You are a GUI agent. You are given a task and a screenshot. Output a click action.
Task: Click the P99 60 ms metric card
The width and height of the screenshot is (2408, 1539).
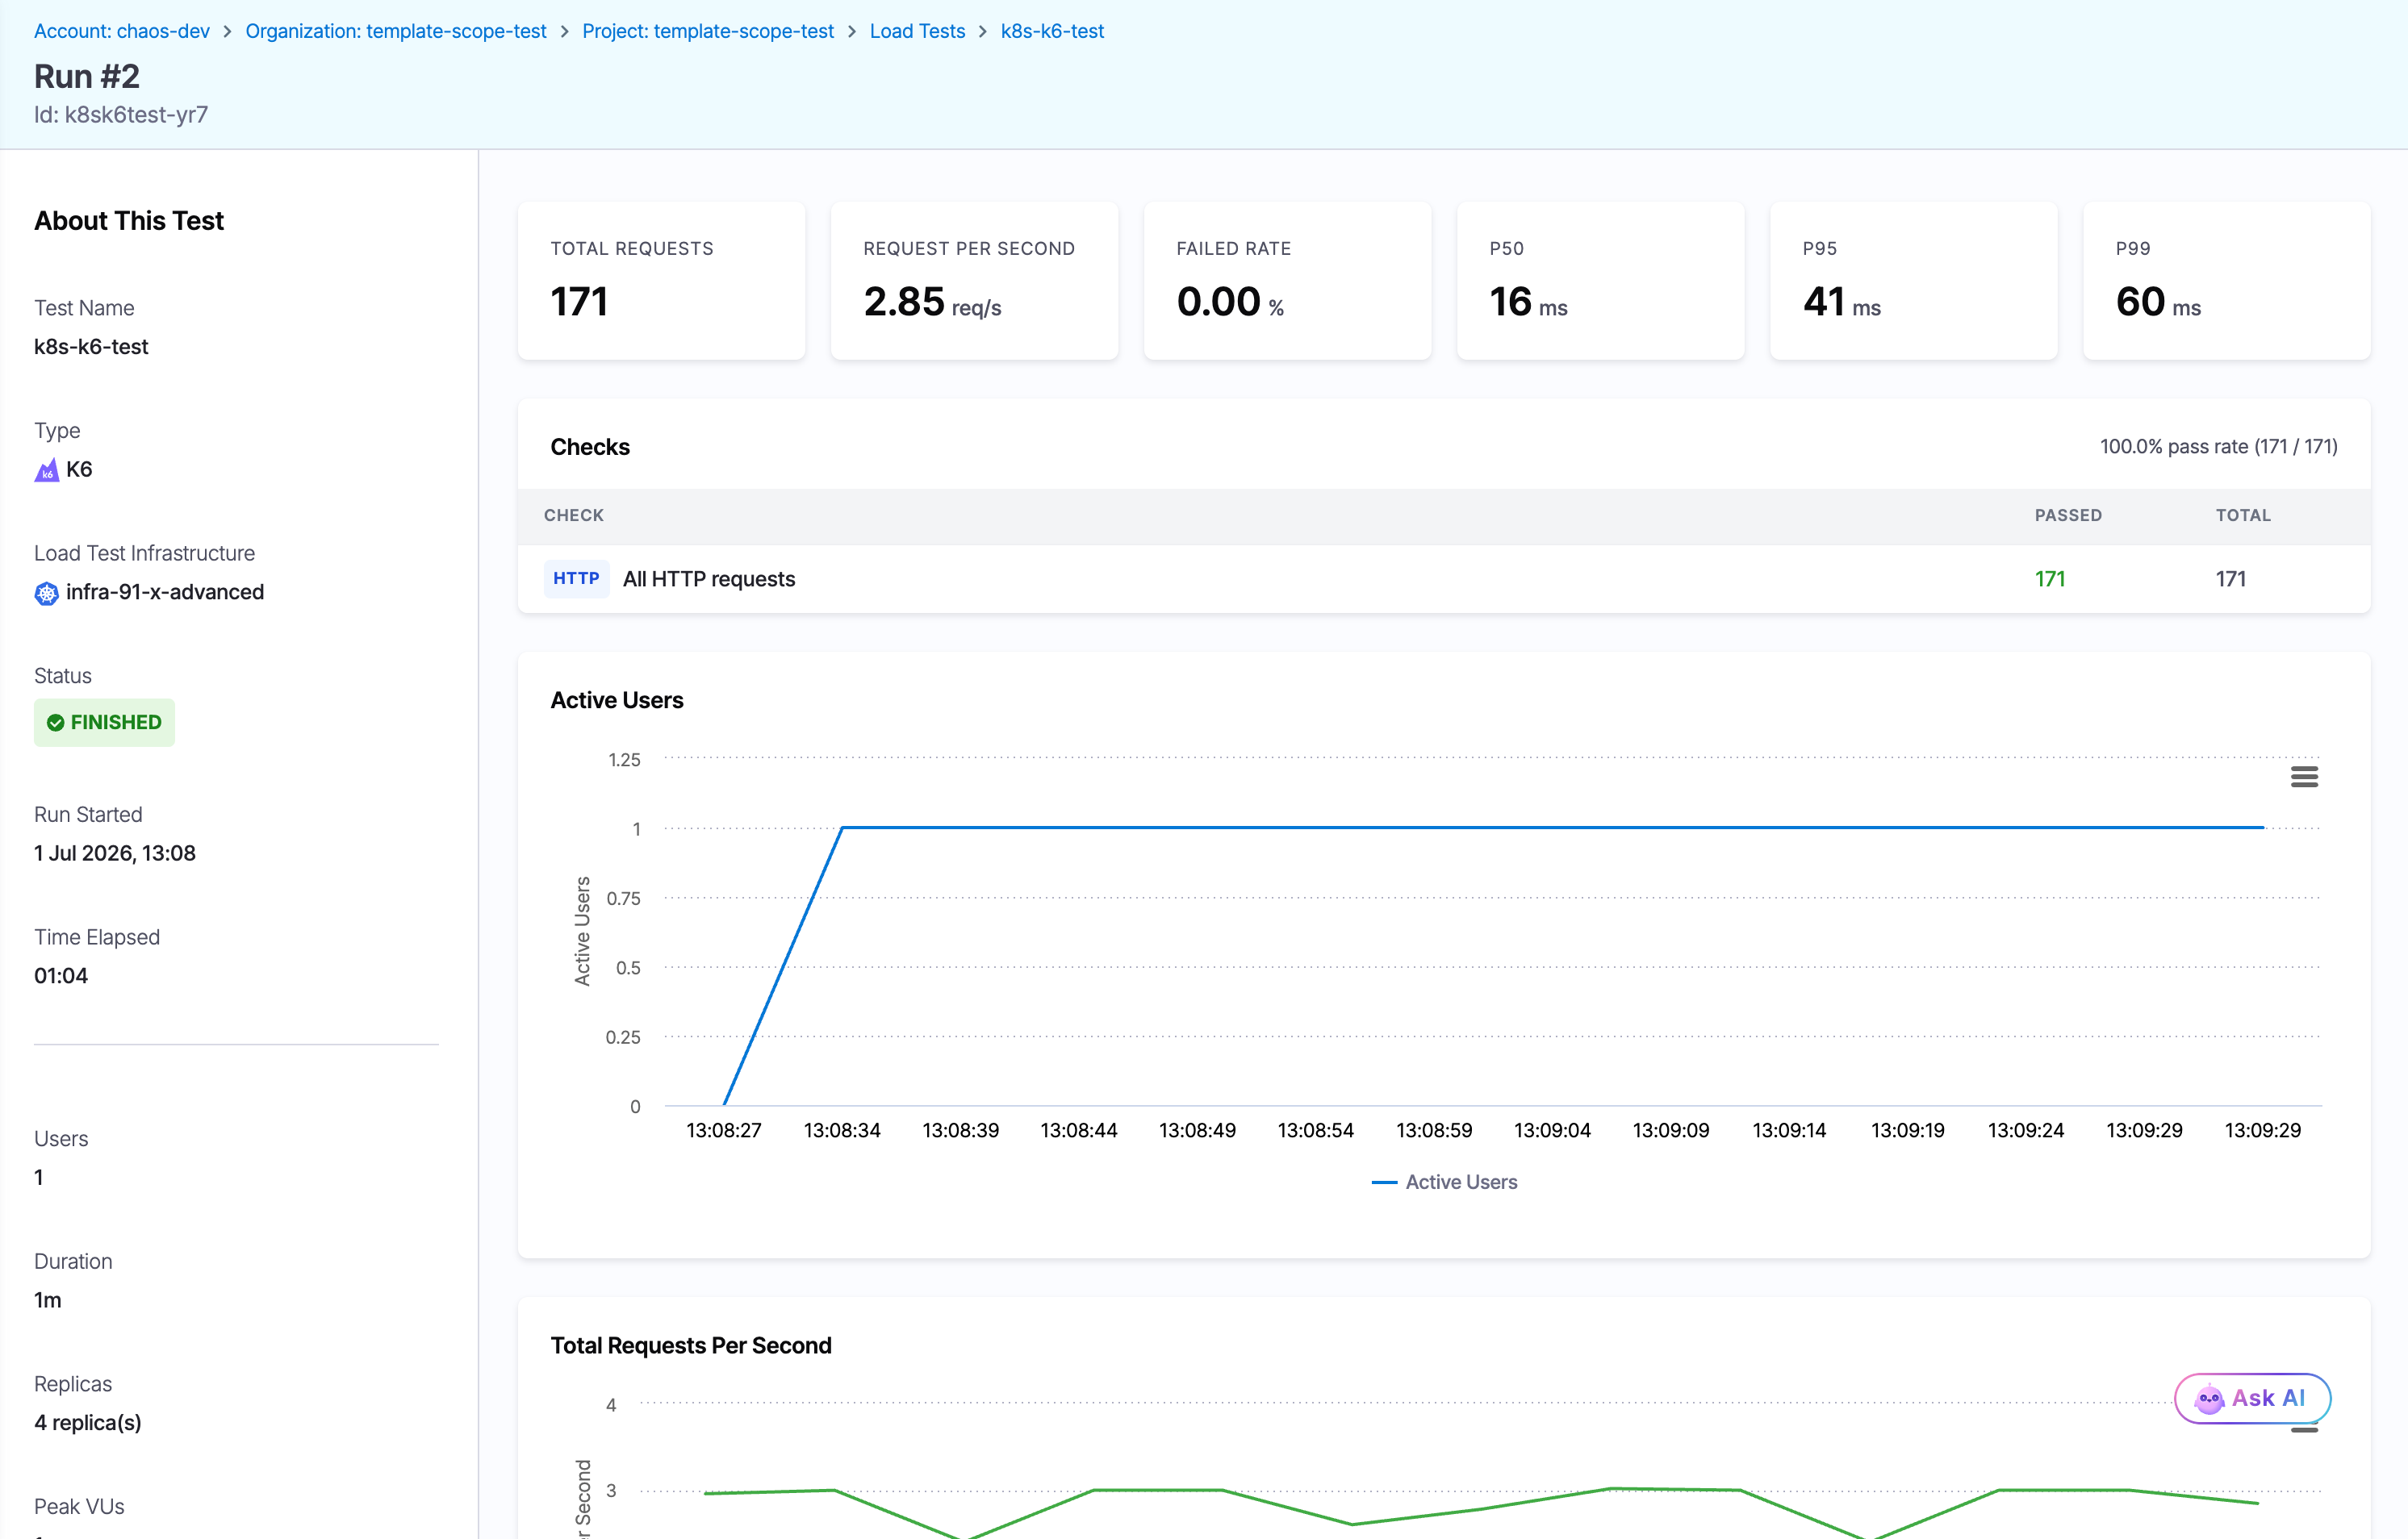point(2226,281)
